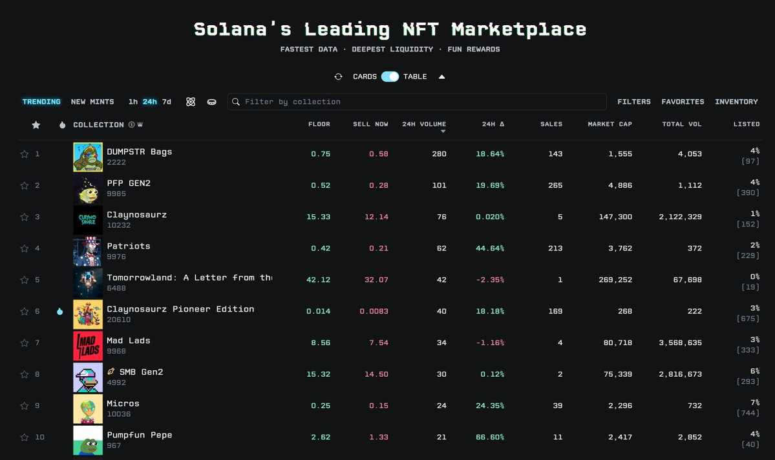
Task: Star the Tomorrowland collection row
Action: (24, 280)
